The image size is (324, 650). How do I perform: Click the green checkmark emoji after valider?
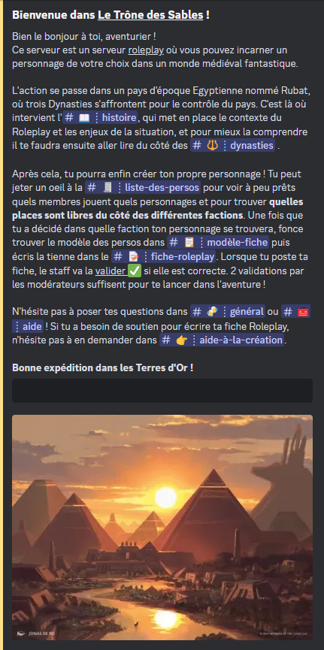tap(135, 271)
